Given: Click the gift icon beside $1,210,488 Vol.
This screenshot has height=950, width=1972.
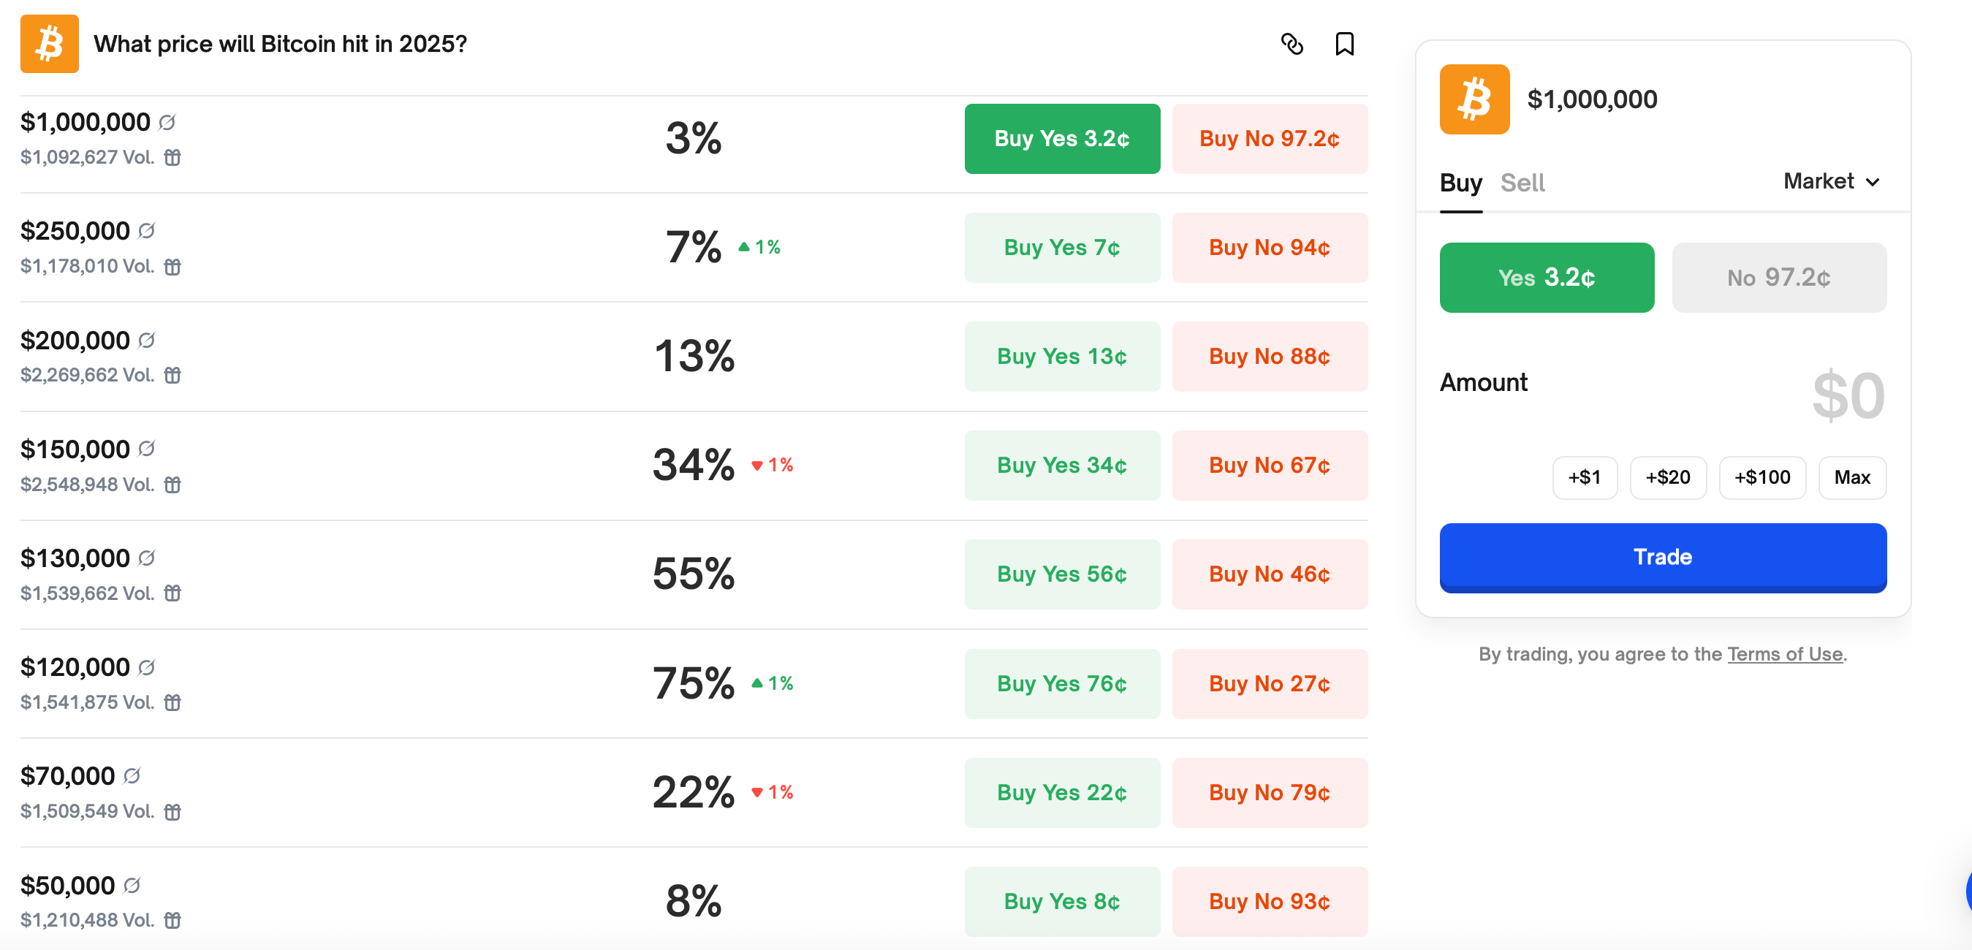Looking at the screenshot, I should click(173, 920).
